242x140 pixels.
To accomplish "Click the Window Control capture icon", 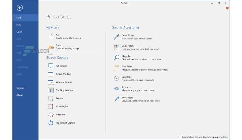I will 51,82.
